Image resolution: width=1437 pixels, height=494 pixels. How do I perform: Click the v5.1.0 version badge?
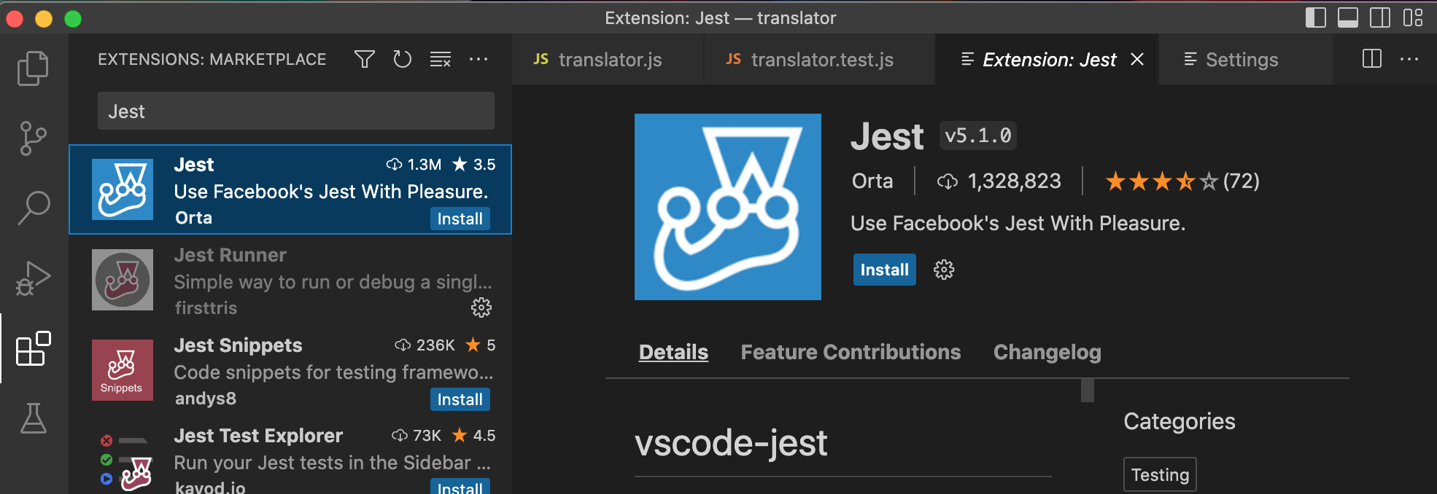[978, 136]
